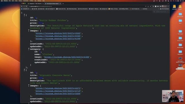Click the webcam video thumbnail
Image resolution: width=185 pixels, height=104 pixels.
coord(173,96)
